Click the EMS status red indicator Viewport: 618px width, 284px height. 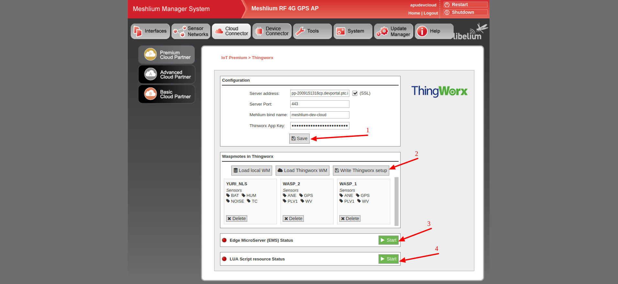224,240
